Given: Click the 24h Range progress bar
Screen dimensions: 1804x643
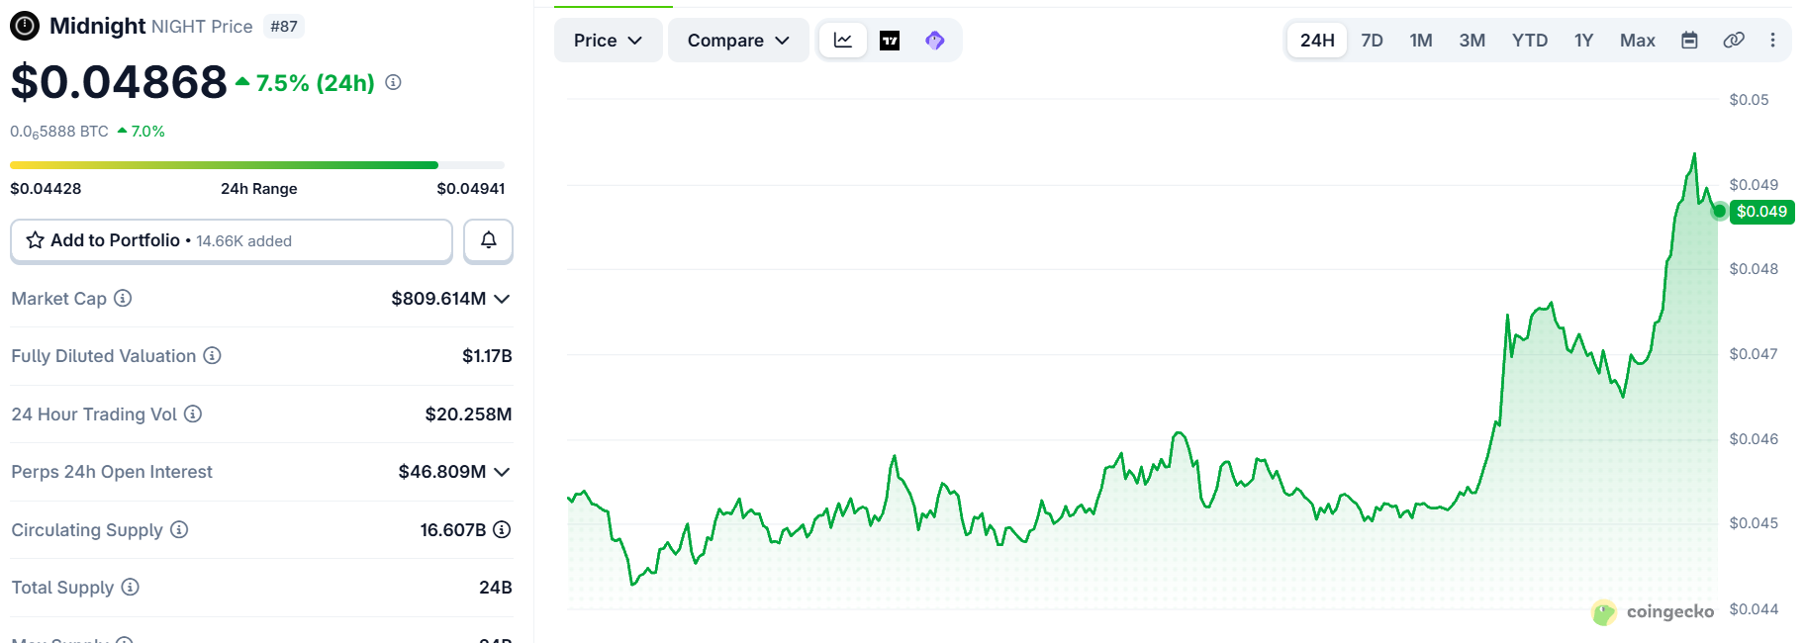Looking at the screenshot, I should click(x=257, y=165).
